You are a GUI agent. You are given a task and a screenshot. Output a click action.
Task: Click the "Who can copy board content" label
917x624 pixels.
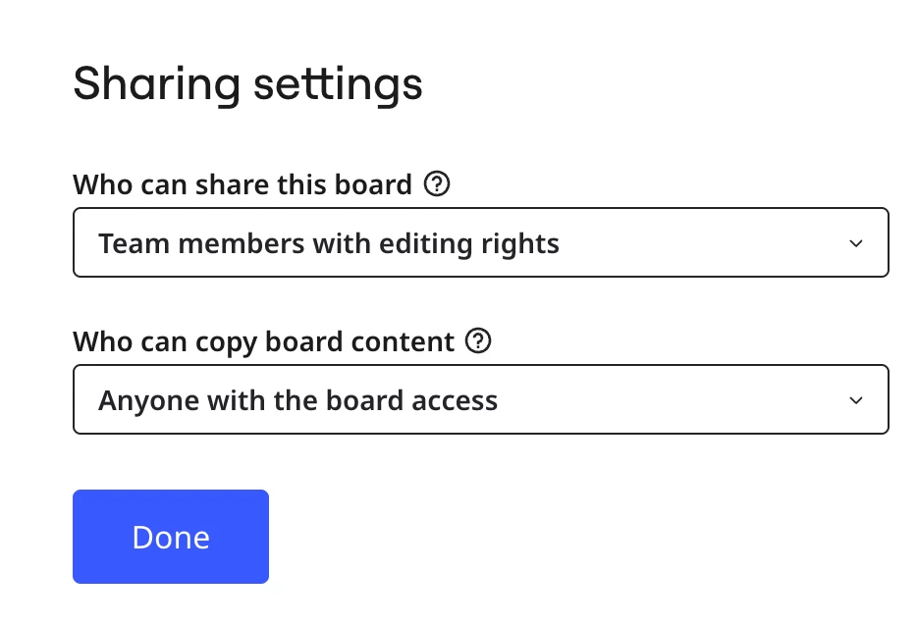(263, 342)
